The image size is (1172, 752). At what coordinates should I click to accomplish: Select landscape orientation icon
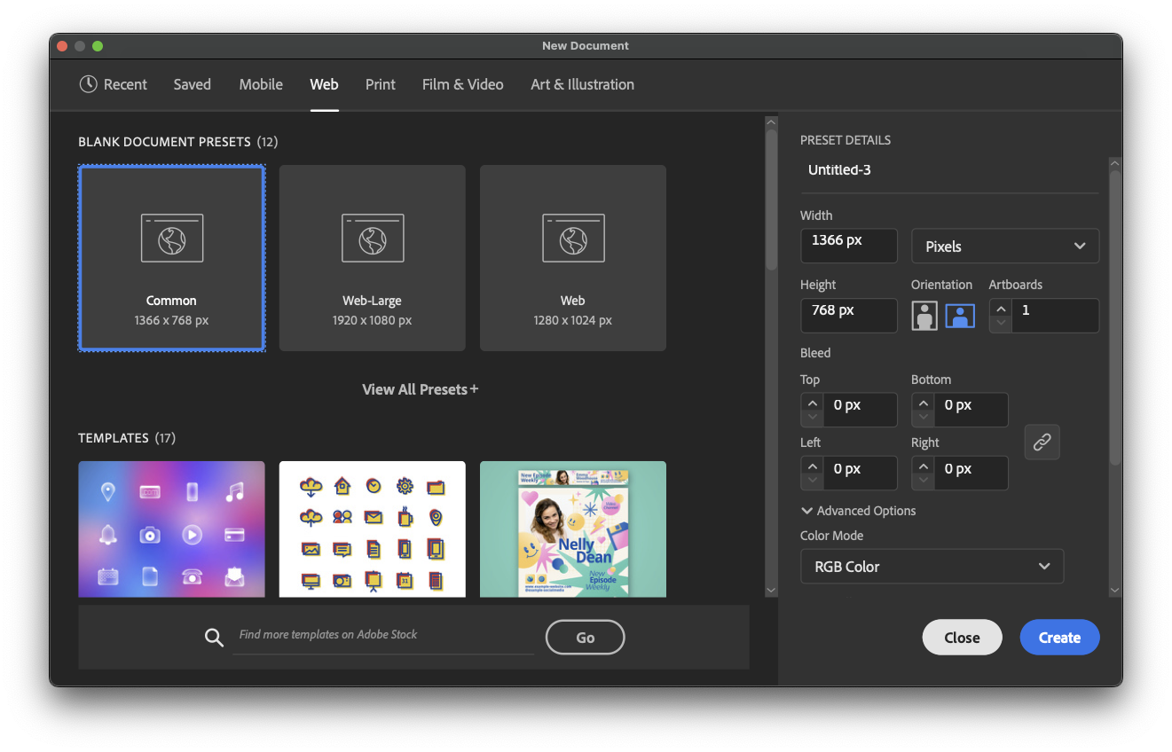coord(960,316)
